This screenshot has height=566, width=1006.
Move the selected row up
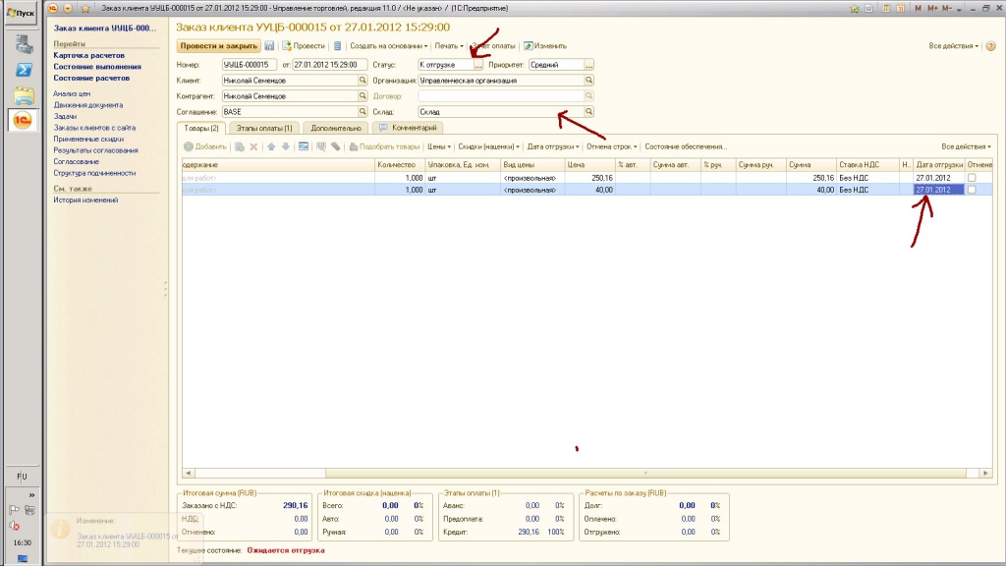coord(271,147)
